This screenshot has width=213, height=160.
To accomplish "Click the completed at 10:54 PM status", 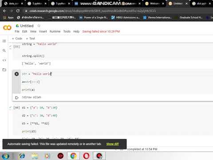I will pos(142,149).
